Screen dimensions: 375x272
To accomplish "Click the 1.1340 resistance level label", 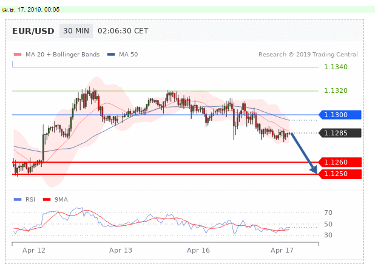I will 336,67.
